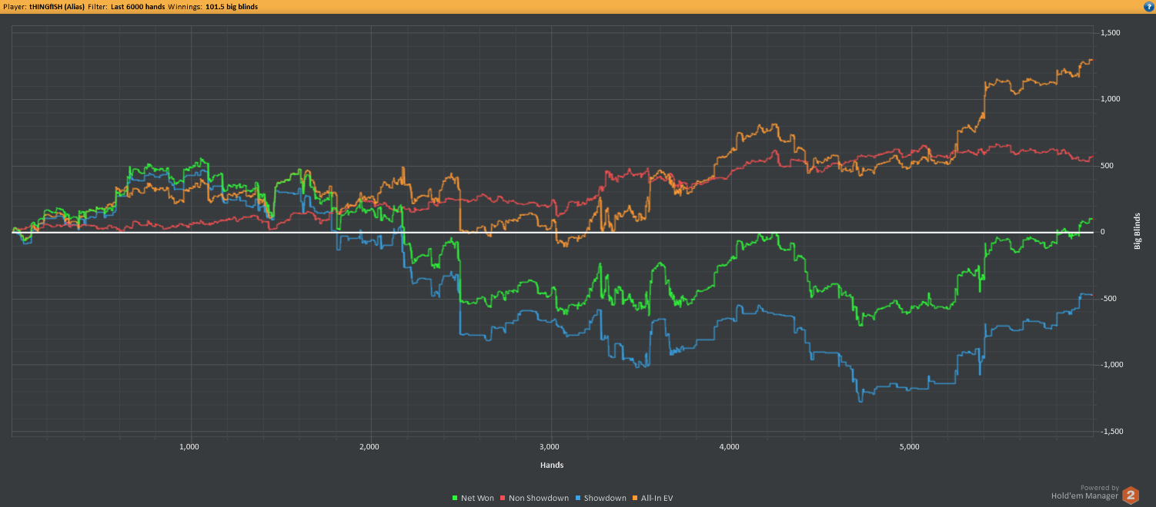This screenshot has height=507, width=1156.
Task: Click the 1,000 y-axis label
Action: tap(1110, 99)
